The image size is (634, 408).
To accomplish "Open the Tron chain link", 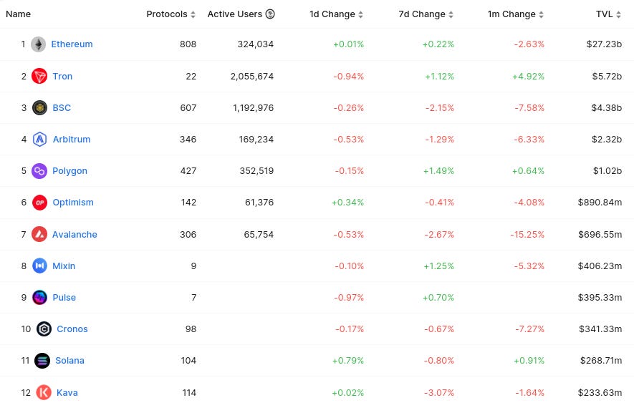I will pyautogui.click(x=62, y=77).
